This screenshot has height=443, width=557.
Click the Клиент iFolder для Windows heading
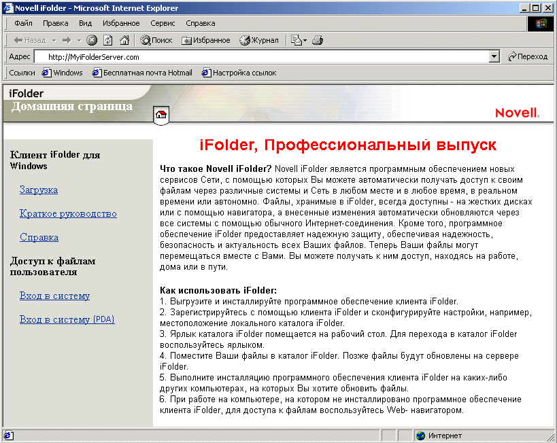click(x=55, y=160)
